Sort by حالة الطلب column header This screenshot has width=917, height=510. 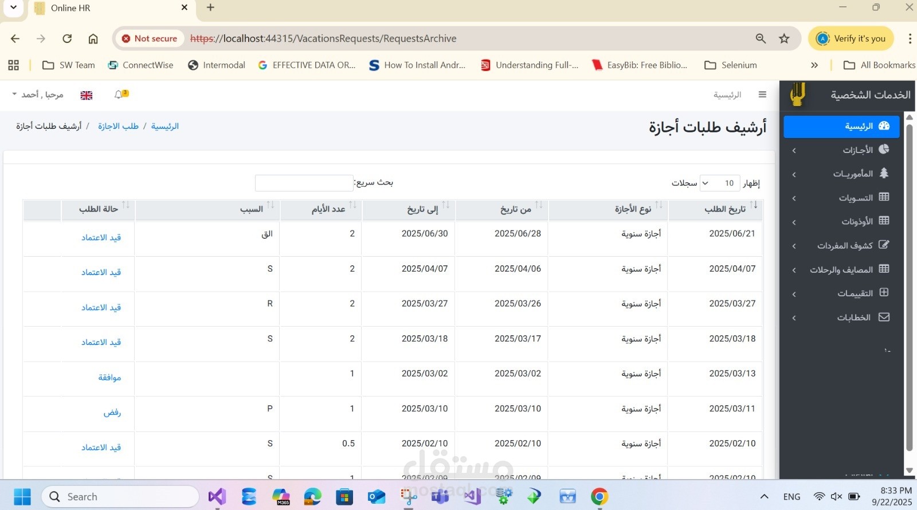pyautogui.click(x=97, y=210)
